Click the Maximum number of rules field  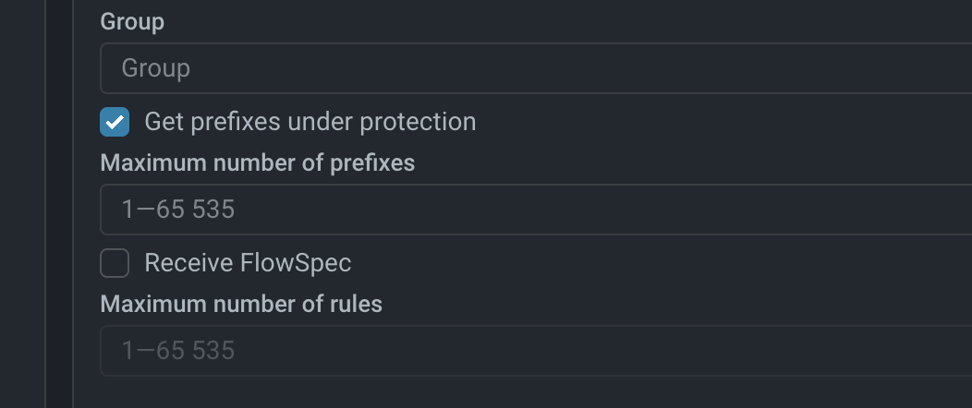click(x=536, y=351)
